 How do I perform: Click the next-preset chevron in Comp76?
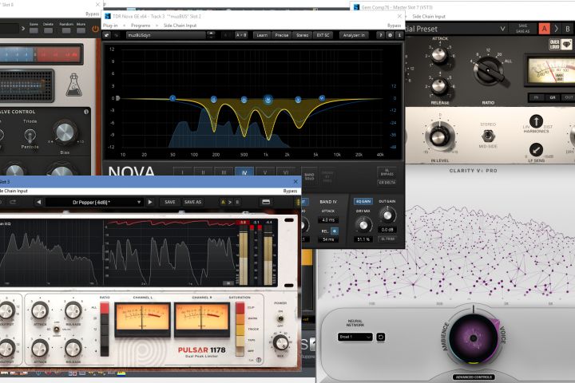(x=556, y=29)
